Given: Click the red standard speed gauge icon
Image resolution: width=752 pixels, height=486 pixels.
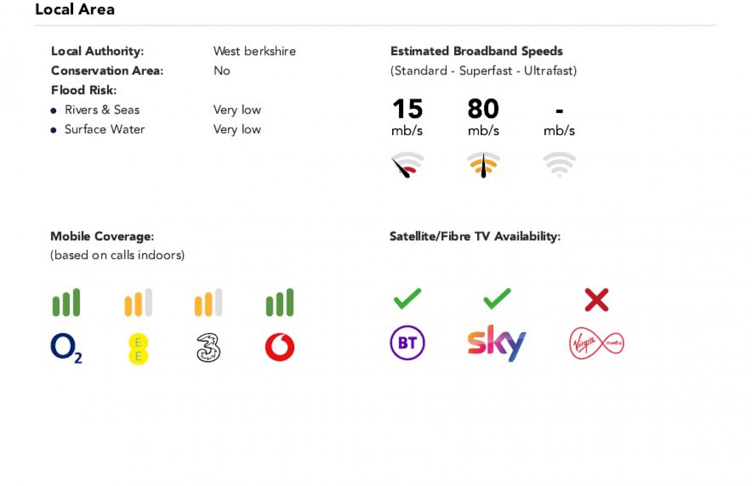Looking at the screenshot, I should click(x=407, y=165).
